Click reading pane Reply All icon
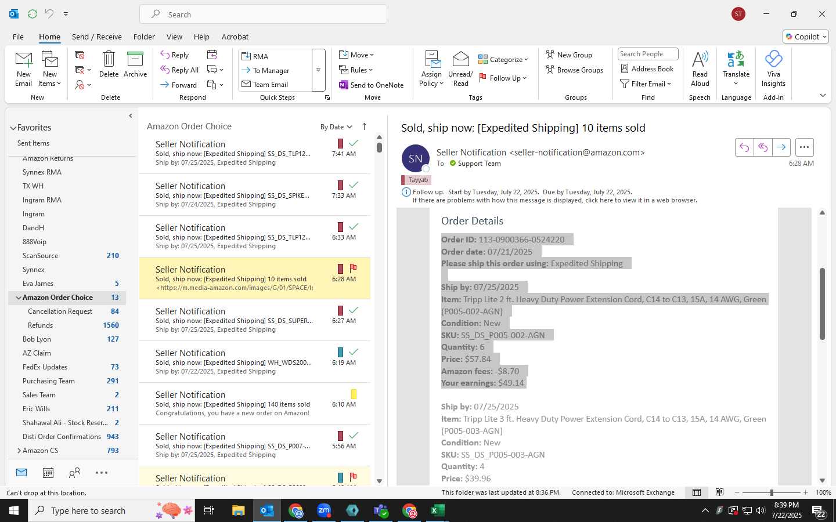The width and height of the screenshot is (836, 522). 763,147
